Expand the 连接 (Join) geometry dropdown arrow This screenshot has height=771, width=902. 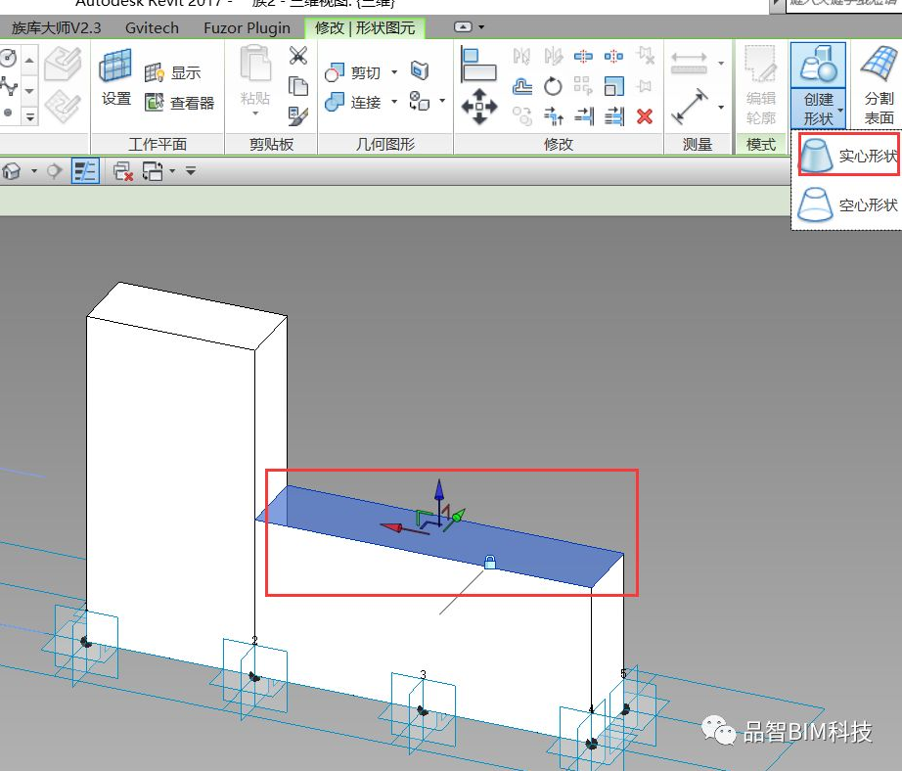(394, 102)
